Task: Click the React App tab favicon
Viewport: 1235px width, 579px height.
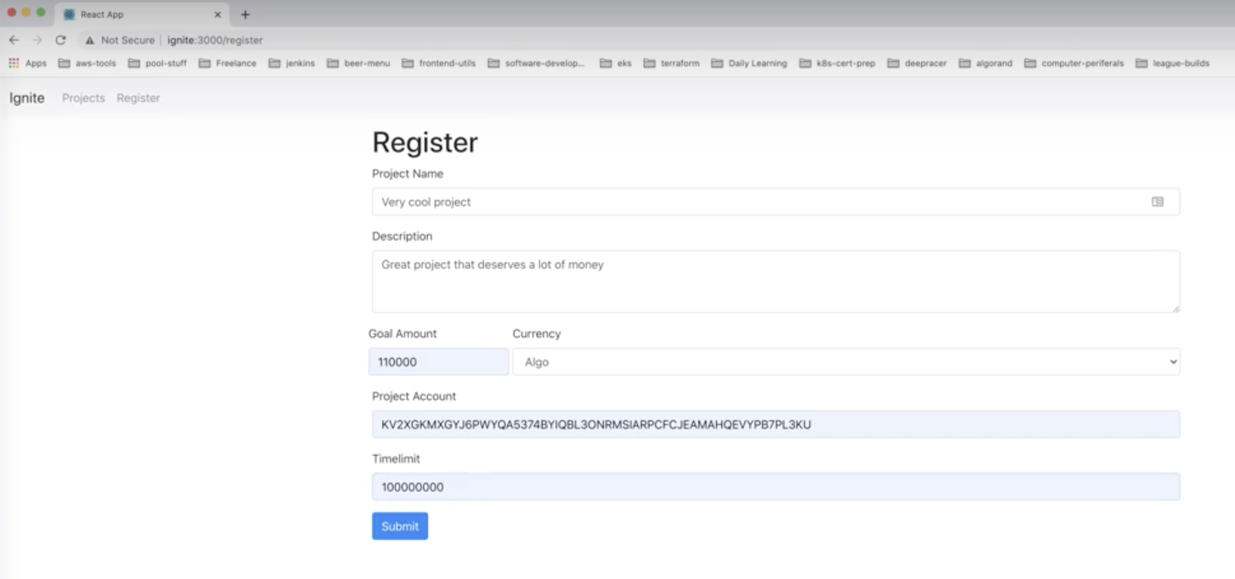Action: pos(71,14)
